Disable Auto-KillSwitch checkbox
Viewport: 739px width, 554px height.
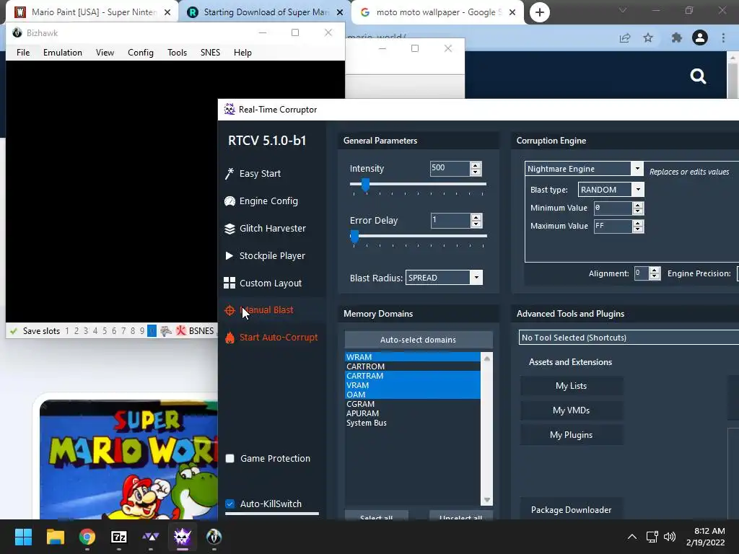230,504
